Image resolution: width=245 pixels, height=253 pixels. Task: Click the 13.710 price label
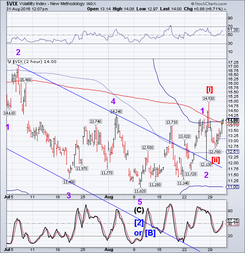pyautogui.click(x=172, y=122)
